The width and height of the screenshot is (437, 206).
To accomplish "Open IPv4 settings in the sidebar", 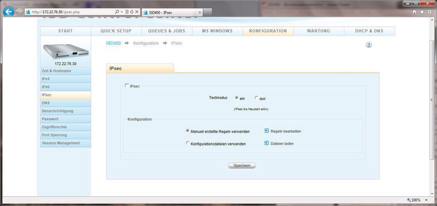I will 66,79.
